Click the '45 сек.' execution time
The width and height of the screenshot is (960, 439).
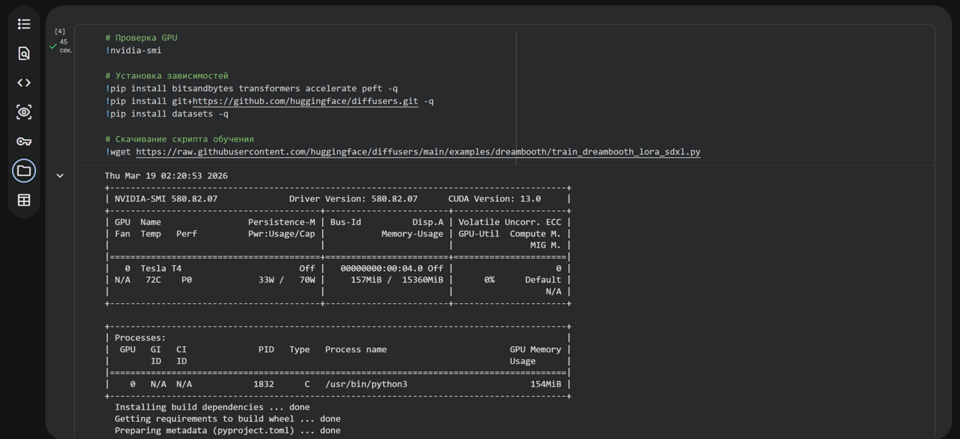[x=65, y=46]
